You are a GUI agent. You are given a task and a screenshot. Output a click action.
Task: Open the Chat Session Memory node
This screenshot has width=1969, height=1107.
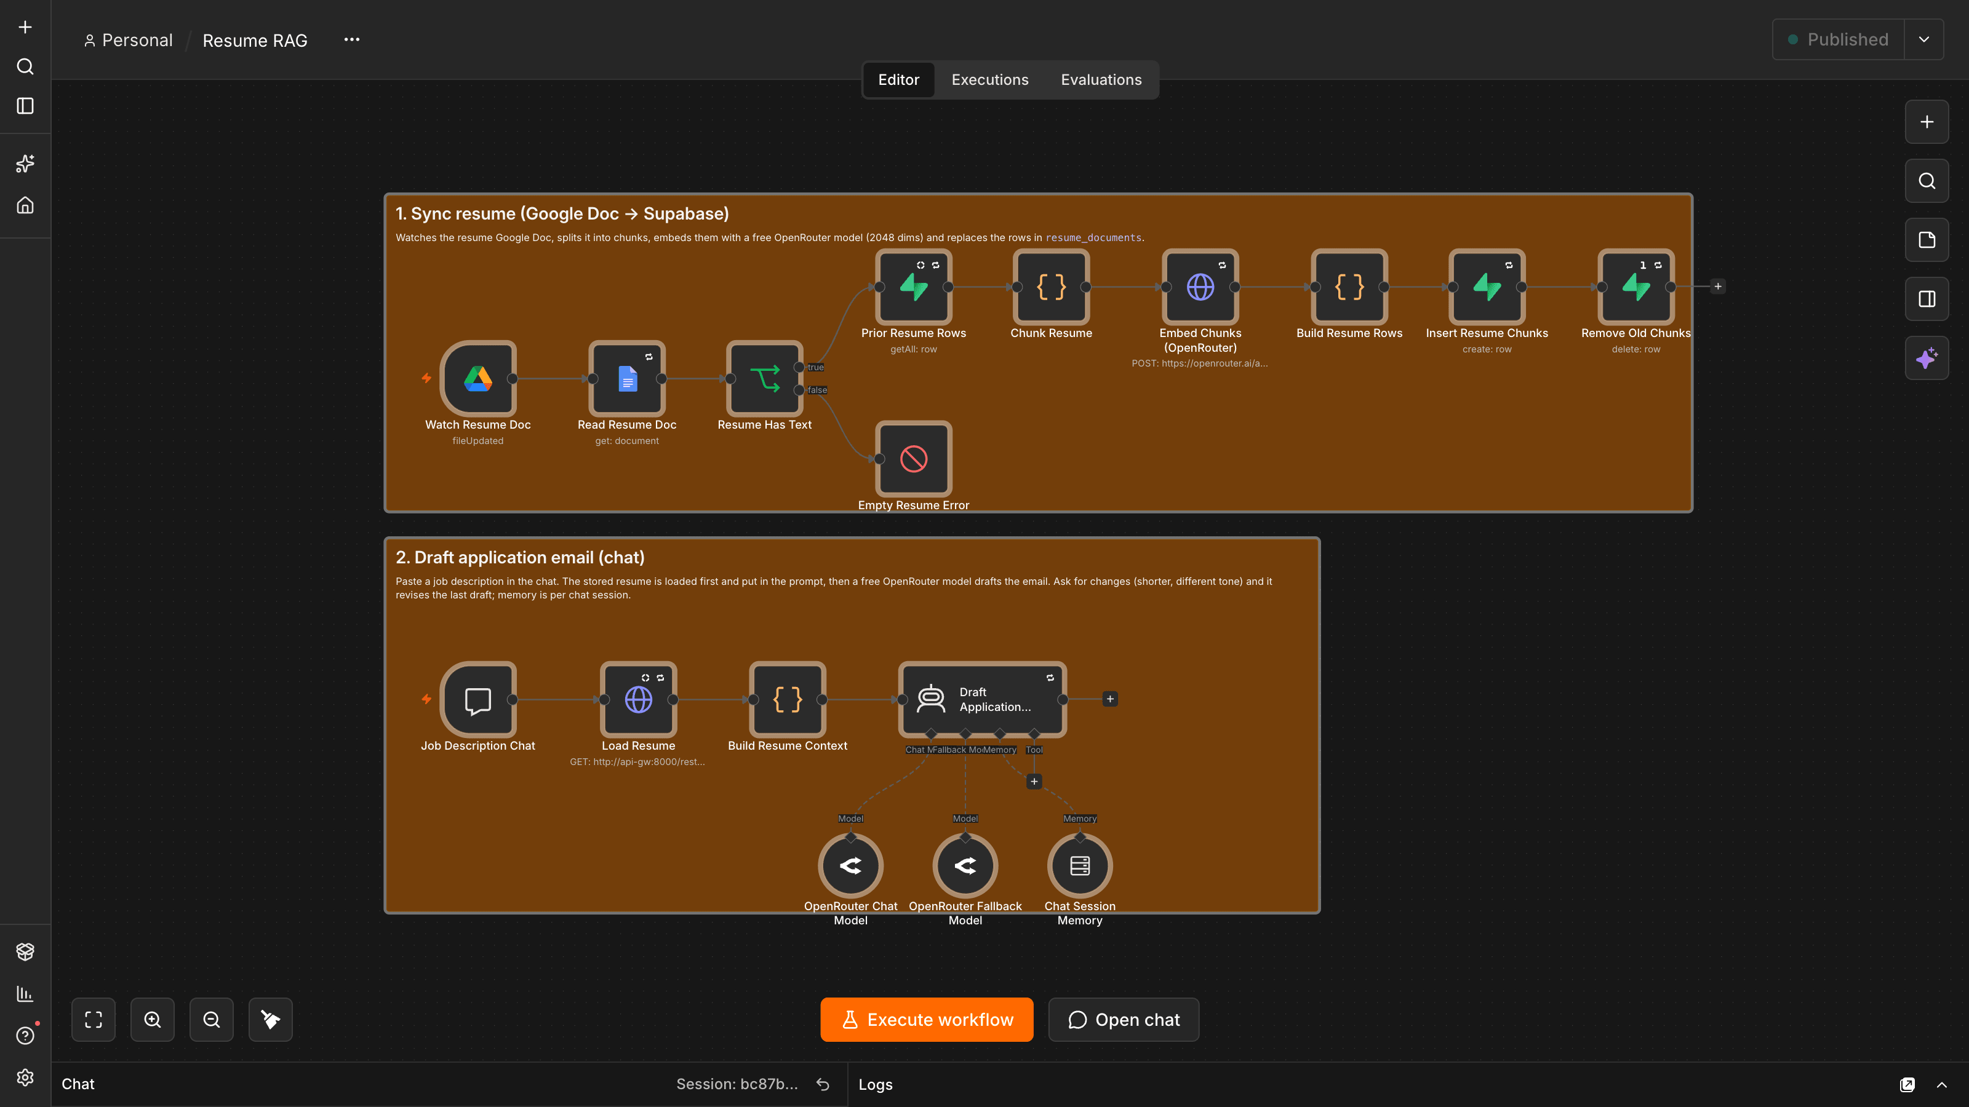tap(1080, 865)
